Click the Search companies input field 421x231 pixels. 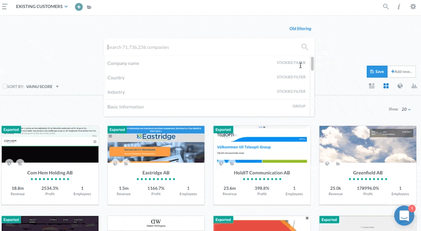pyautogui.click(x=202, y=47)
